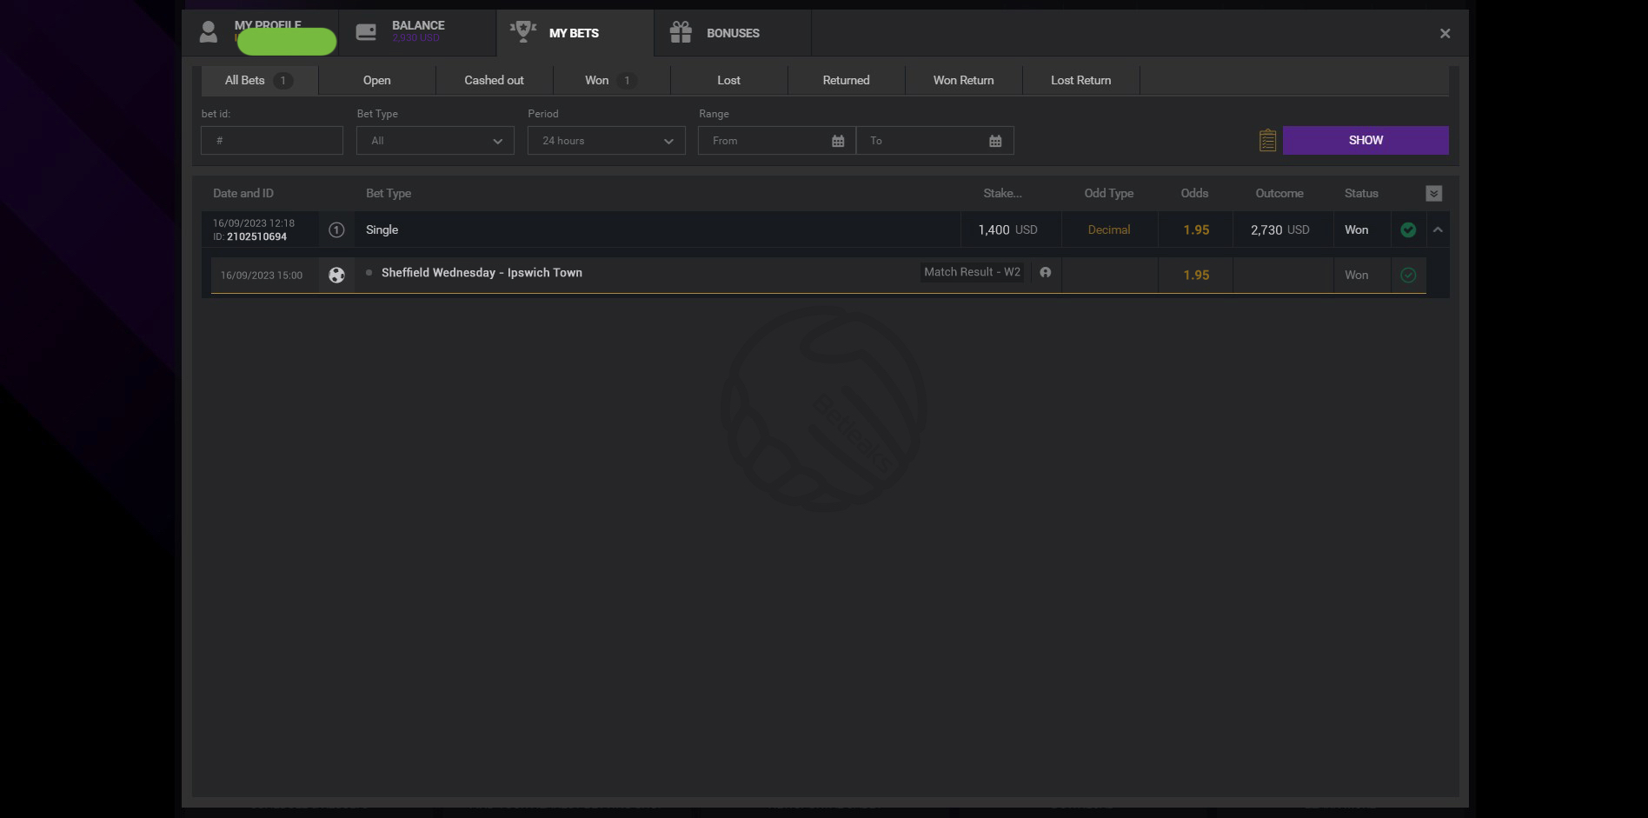Click the profile avatar icon
Image resolution: width=1648 pixels, height=818 pixels.
[209, 32]
